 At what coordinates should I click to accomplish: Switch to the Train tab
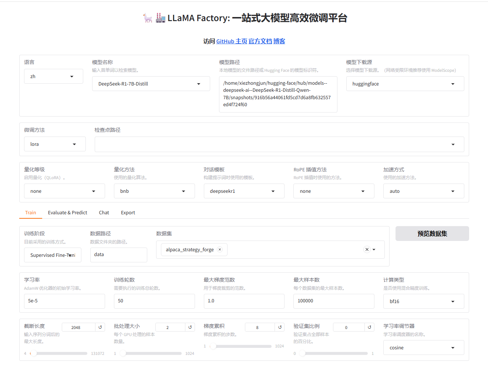[31, 212]
